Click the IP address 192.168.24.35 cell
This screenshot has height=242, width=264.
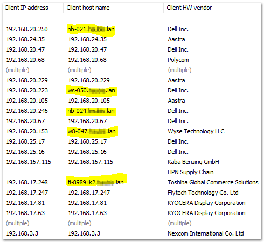[x=25, y=39]
